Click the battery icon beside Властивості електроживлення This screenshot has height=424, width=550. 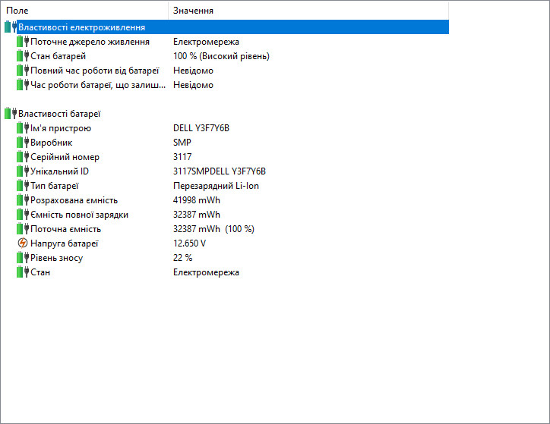click(x=11, y=27)
